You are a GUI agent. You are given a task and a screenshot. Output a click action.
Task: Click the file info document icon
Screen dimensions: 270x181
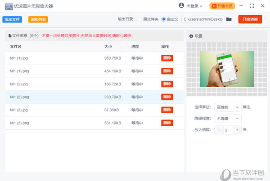click(x=10, y=36)
